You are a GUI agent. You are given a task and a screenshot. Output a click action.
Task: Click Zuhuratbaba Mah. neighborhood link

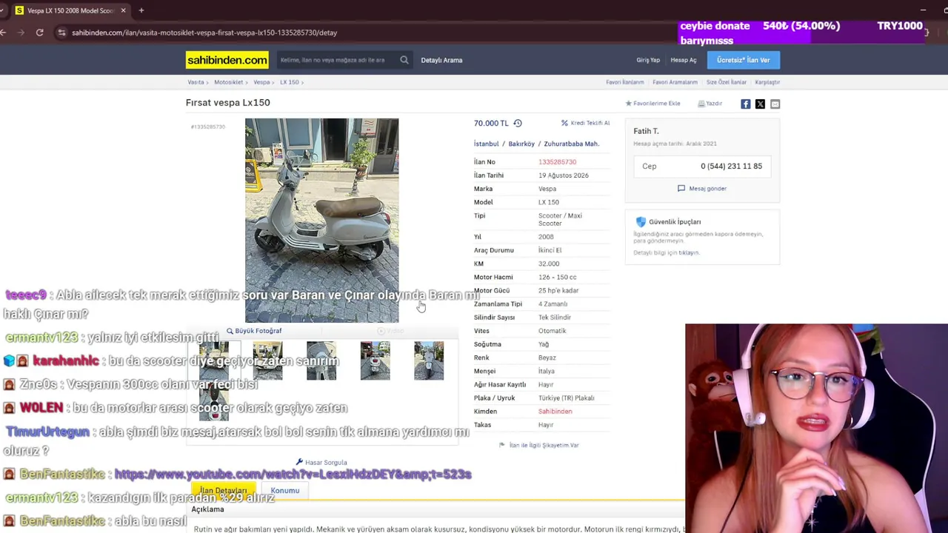572,144
